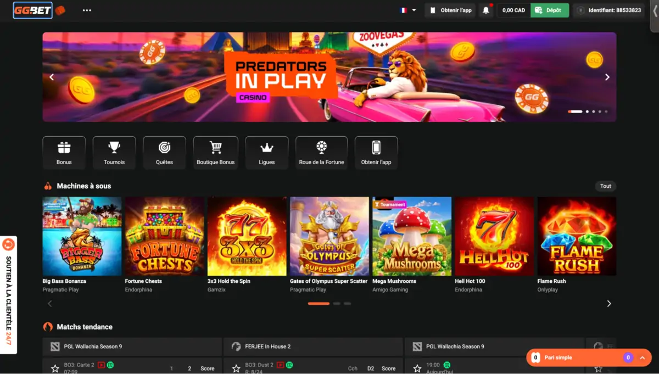Click the top bar Obtenir l'app button
Image resolution: width=659 pixels, height=374 pixels.
click(450, 10)
